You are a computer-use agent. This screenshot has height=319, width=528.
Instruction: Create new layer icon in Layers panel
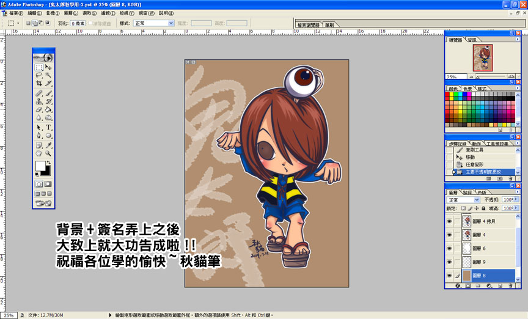501,285
